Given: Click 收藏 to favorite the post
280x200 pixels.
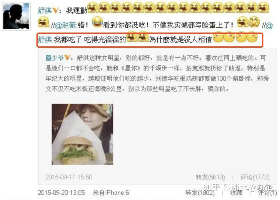Looking at the screenshot, I should pos(236,193).
